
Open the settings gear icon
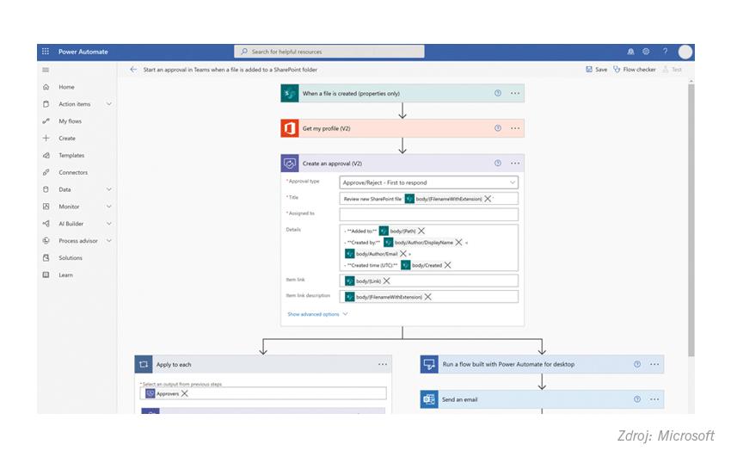coord(646,52)
